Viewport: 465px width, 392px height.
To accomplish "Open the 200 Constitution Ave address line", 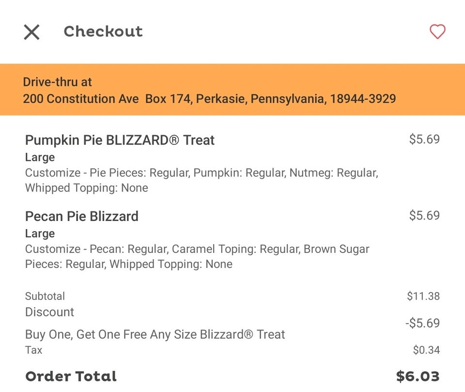I will pyautogui.click(x=209, y=99).
